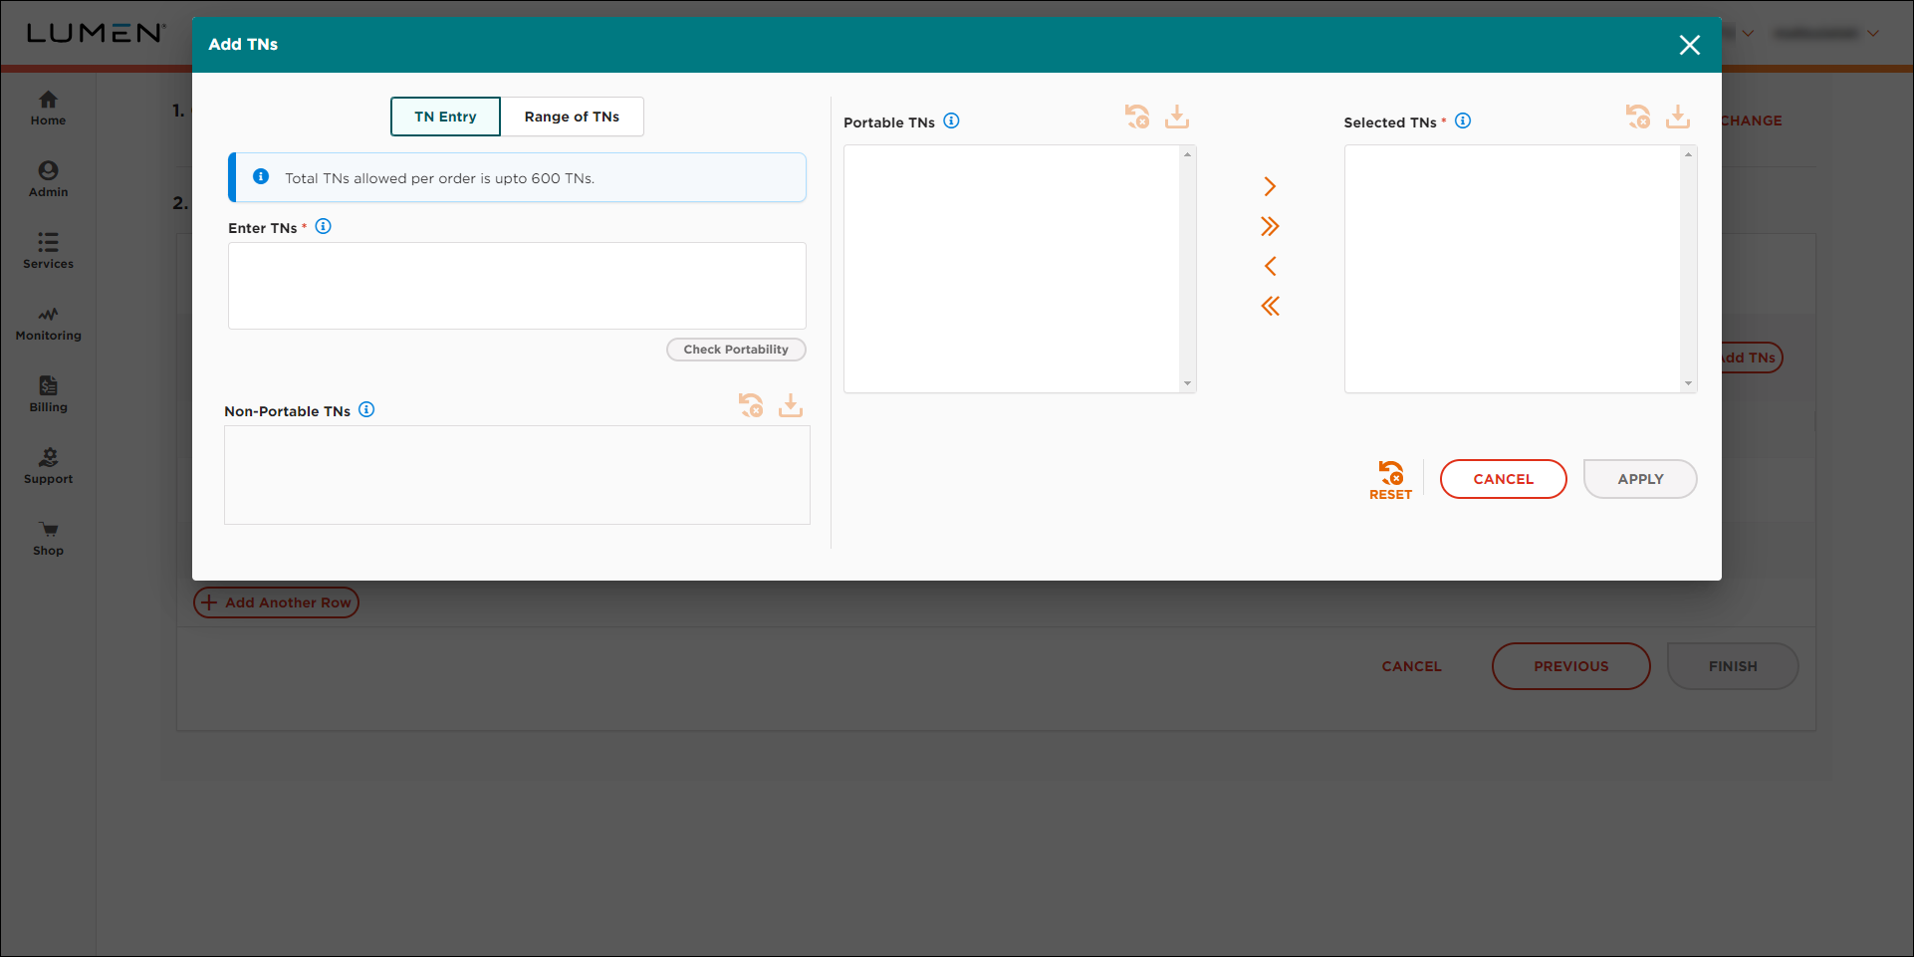
Task: Click the Portable TNs scrollbar
Action: [1186, 269]
